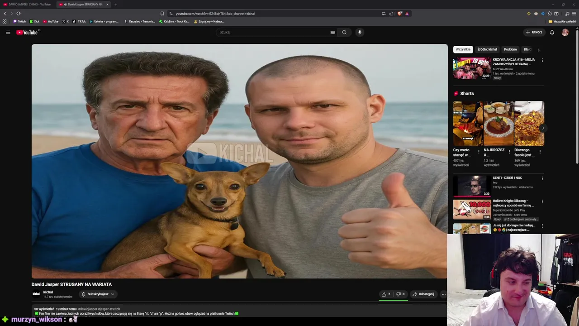The width and height of the screenshot is (579, 326).
Task: Click the Brave Rewards triangle icon
Action: click(x=407, y=14)
